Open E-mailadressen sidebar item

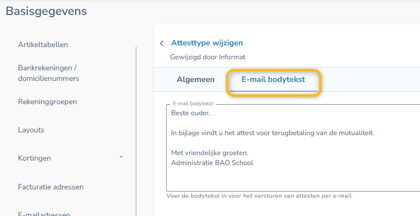click(44, 214)
